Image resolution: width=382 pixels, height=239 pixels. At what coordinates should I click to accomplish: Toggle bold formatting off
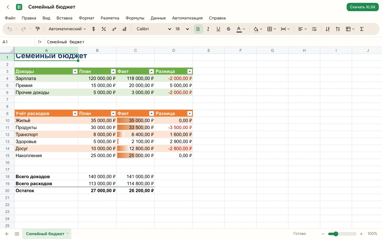click(198, 29)
